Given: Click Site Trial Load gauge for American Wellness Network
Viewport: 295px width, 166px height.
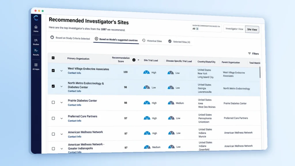Looking at the screenshot, I should (147, 133).
